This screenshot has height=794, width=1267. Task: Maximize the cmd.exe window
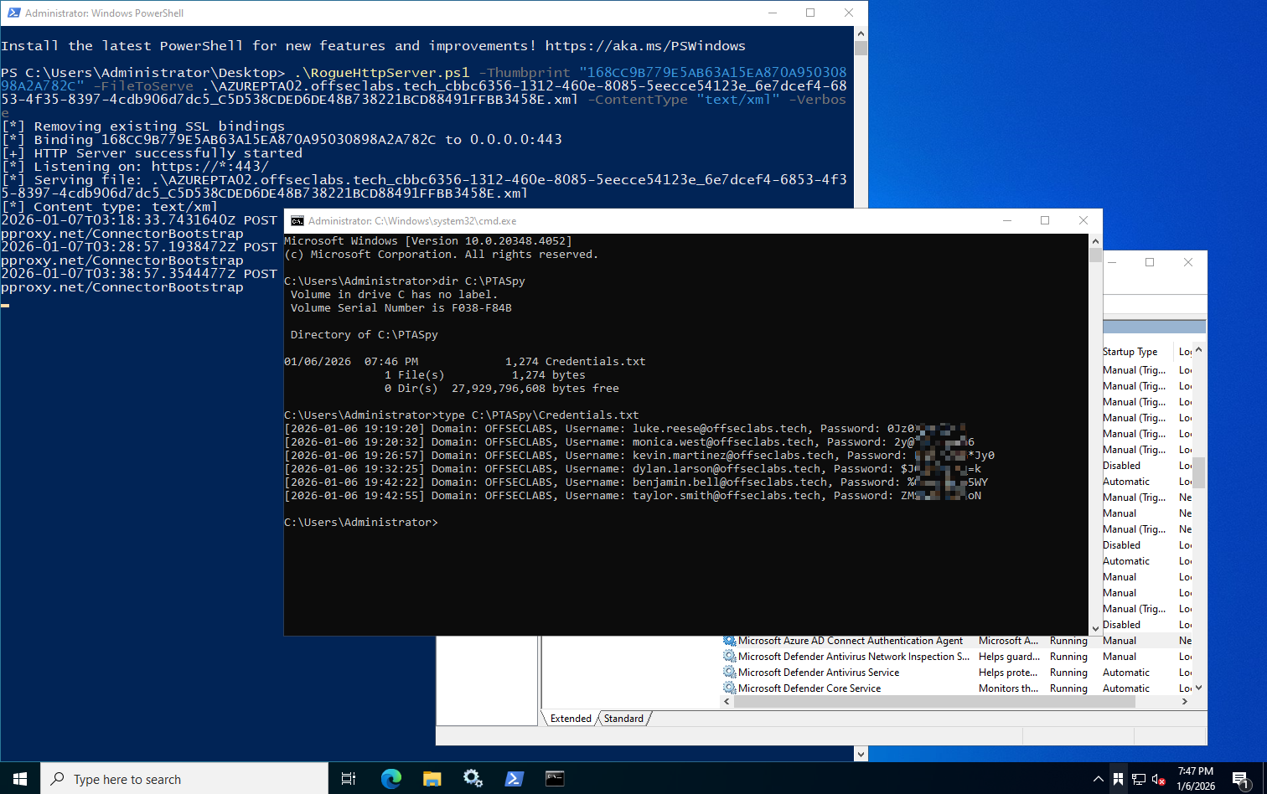1045,220
